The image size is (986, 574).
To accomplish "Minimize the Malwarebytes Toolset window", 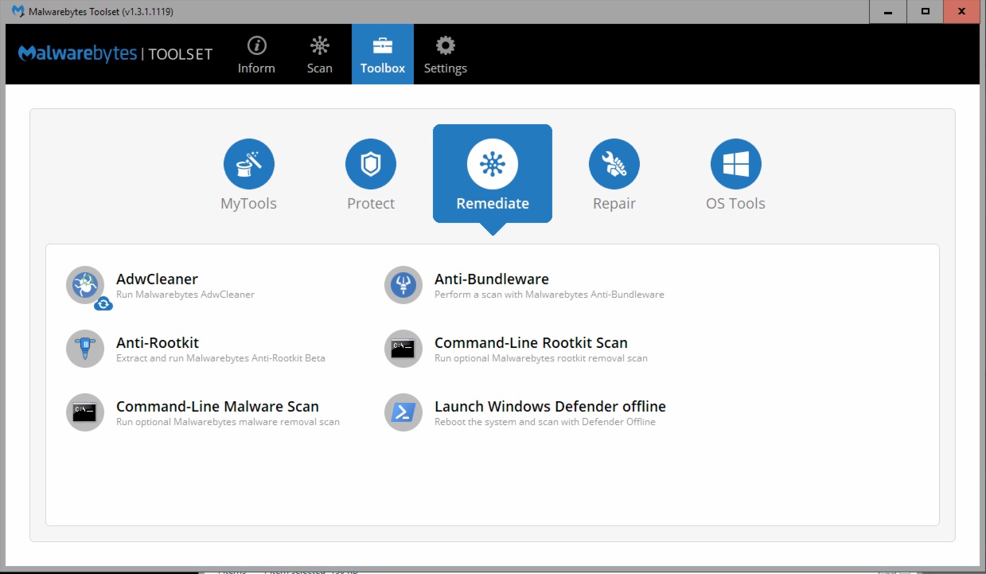I will click(x=887, y=12).
